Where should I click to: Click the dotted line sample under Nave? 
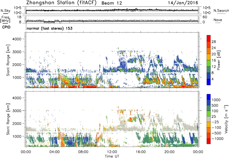(x=218, y=23)
